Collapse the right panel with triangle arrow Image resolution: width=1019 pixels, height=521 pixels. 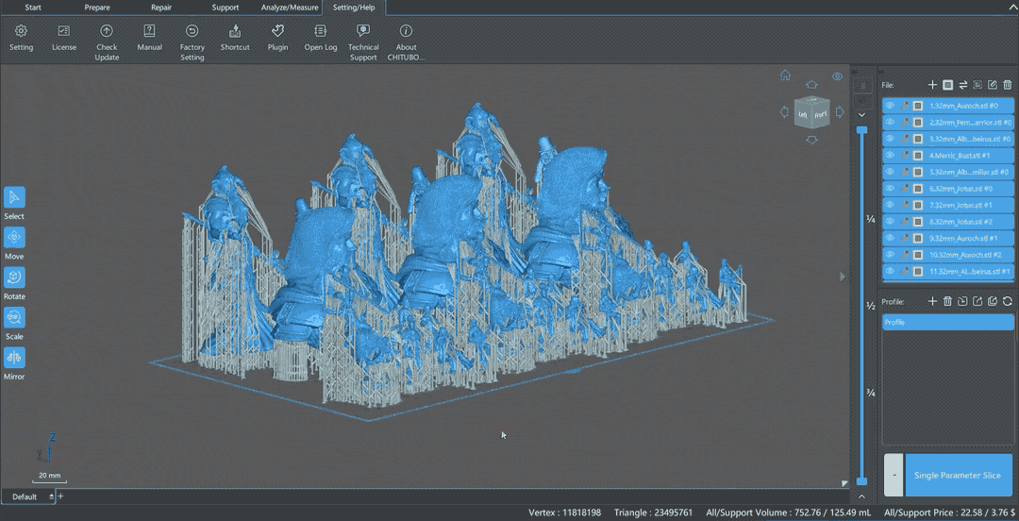click(x=843, y=277)
